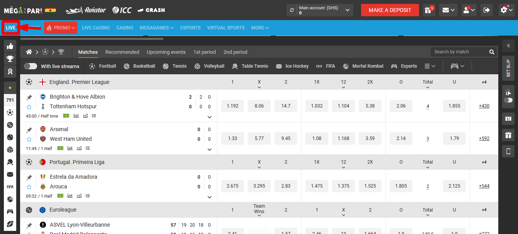
Task: Click the gift box promo icon in right sidebar
Action: coord(508,135)
